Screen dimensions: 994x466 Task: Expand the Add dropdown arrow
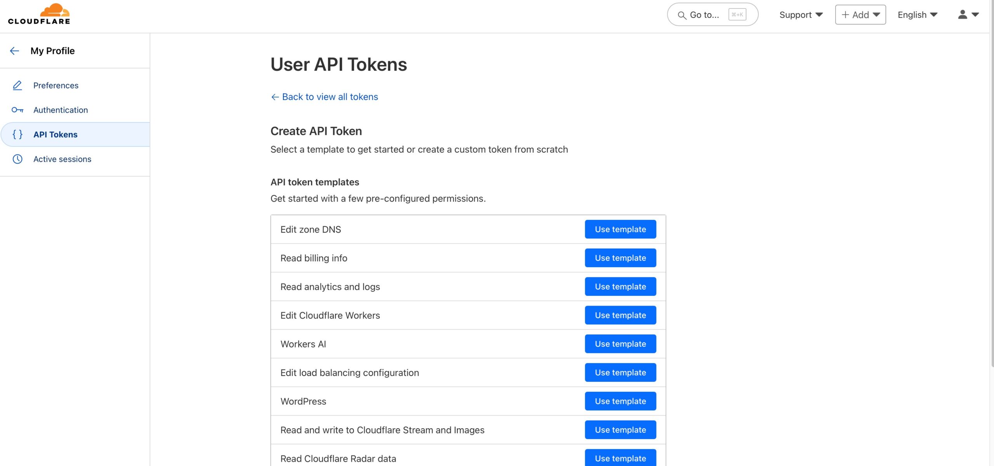click(876, 15)
